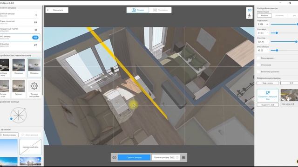This screenshot has height=167, width=298.
Task: Adjust the Угол обзора slider handle
Action: [x=277, y=51]
